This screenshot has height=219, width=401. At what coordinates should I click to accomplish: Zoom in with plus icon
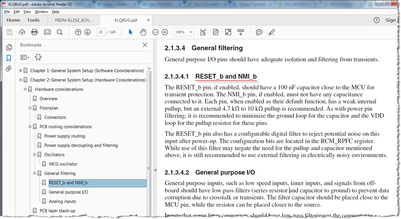coord(165,32)
